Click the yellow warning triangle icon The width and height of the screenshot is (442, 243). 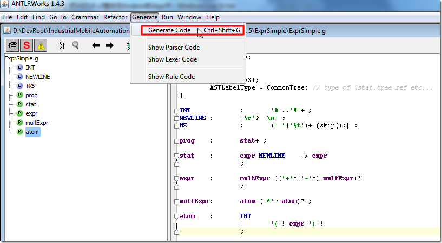pyautogui.click(x=41, y=45)
